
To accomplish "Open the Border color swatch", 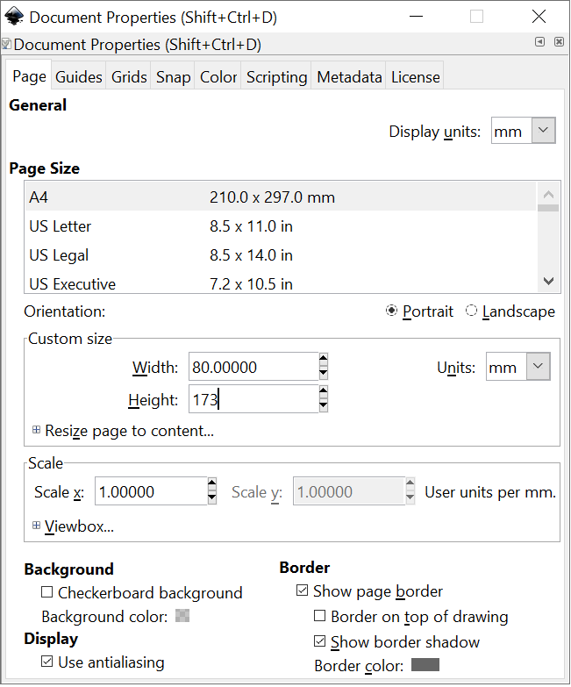I will click(425, 665).
